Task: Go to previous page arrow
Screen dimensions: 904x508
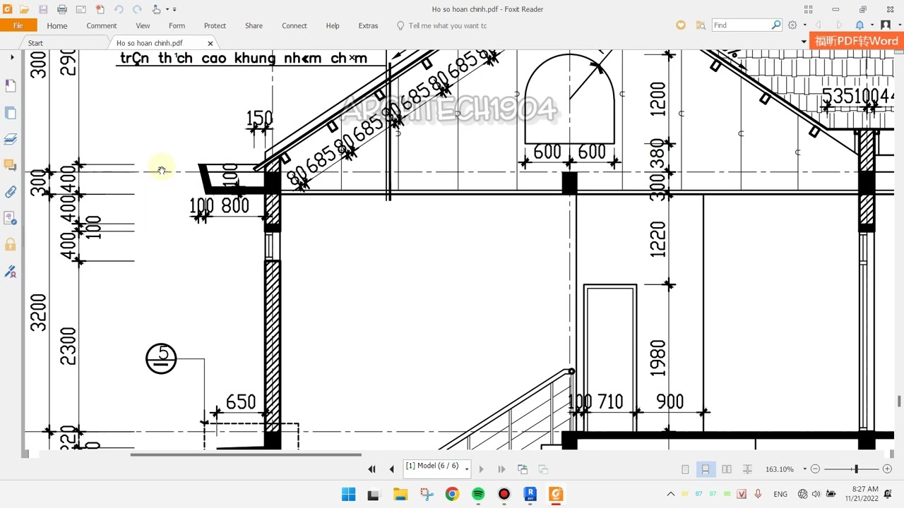Action: (x=392, y=469)
